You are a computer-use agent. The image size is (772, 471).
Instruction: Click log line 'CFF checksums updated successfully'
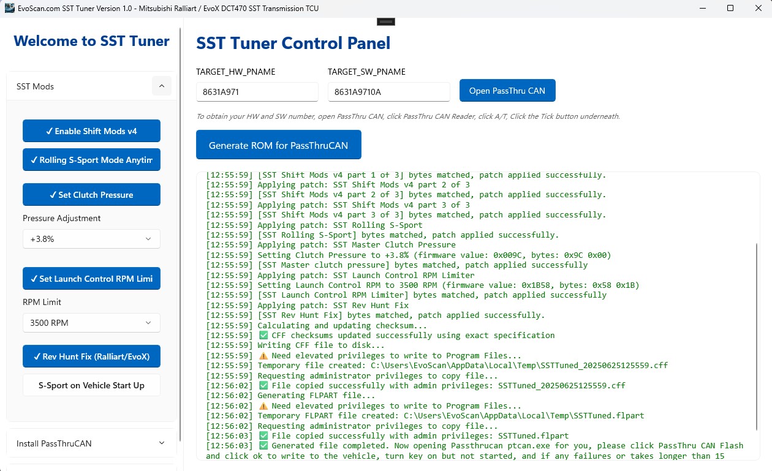380,335
